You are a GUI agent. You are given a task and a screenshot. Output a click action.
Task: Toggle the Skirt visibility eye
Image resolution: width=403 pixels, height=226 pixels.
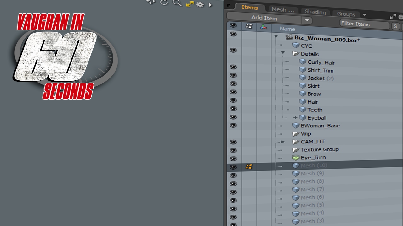(x=233, y=84)
